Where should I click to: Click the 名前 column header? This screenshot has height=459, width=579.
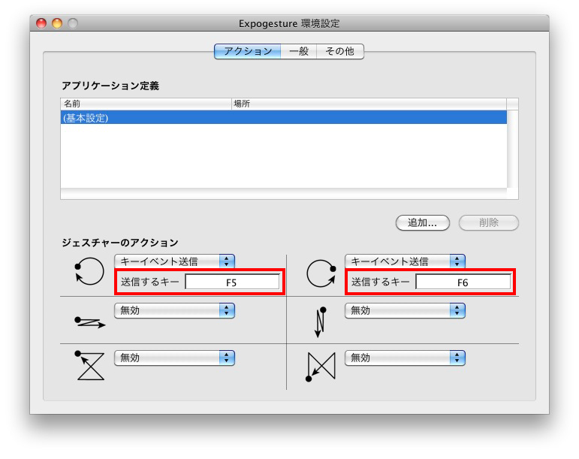click(146, 104)
